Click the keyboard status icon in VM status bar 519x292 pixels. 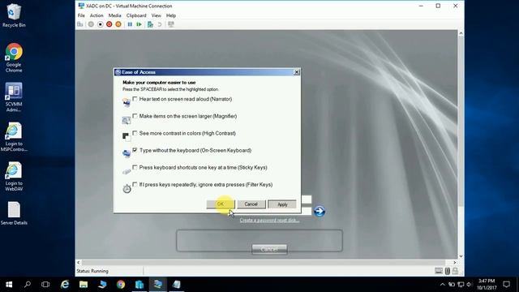click(x=439, y=271)
